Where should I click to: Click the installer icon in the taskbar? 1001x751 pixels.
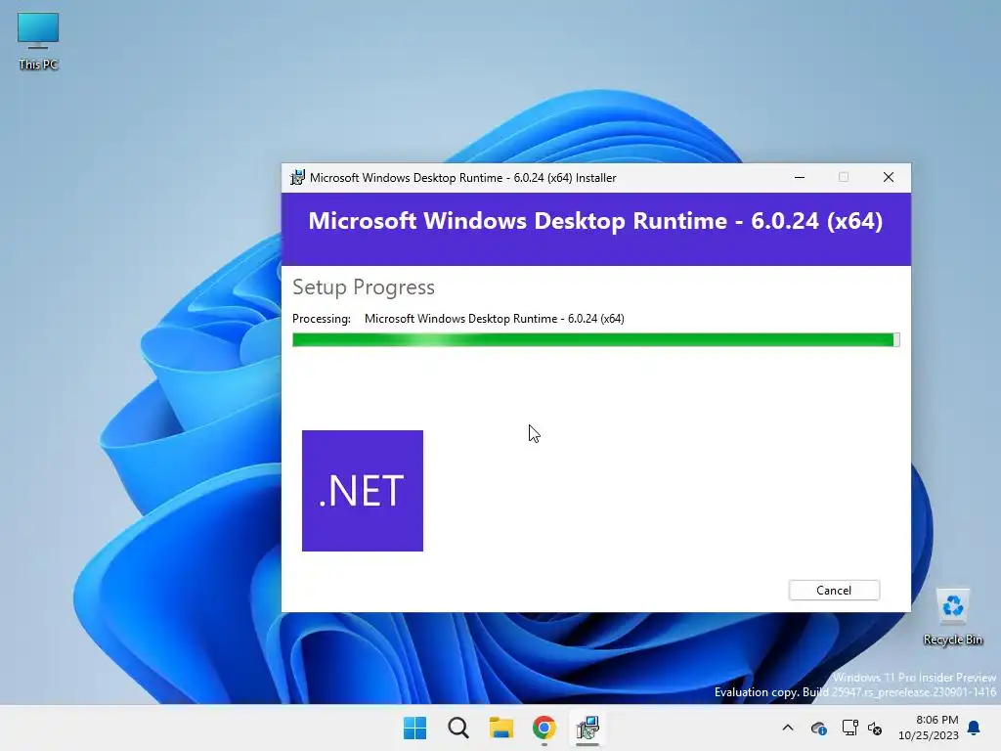588,728
